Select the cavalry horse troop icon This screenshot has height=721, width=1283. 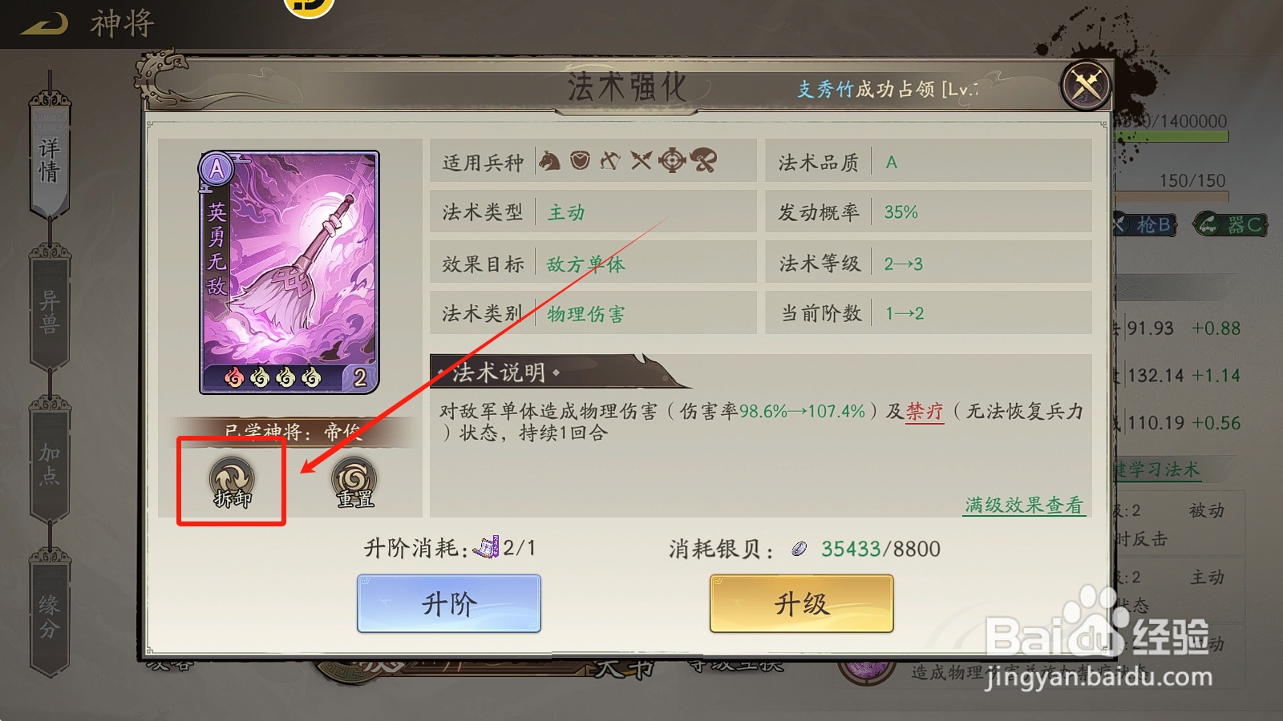(550, 161)
